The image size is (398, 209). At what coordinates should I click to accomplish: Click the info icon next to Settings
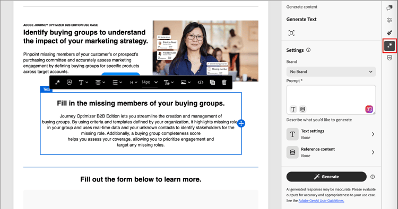tap(308, 50)
